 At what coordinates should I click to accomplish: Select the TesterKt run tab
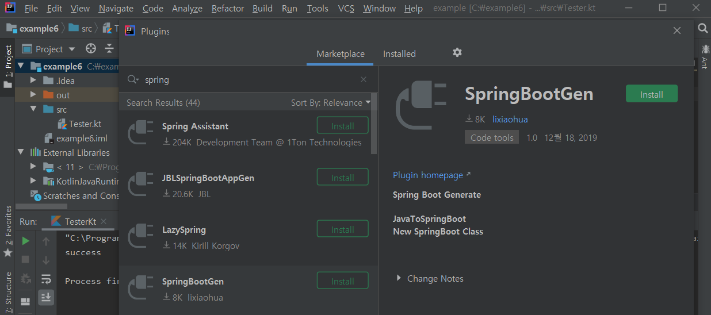click(80, 221)
